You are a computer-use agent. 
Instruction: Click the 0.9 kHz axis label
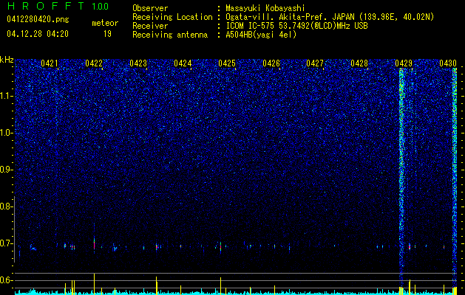pyautogui.click(x=7, y=170)
